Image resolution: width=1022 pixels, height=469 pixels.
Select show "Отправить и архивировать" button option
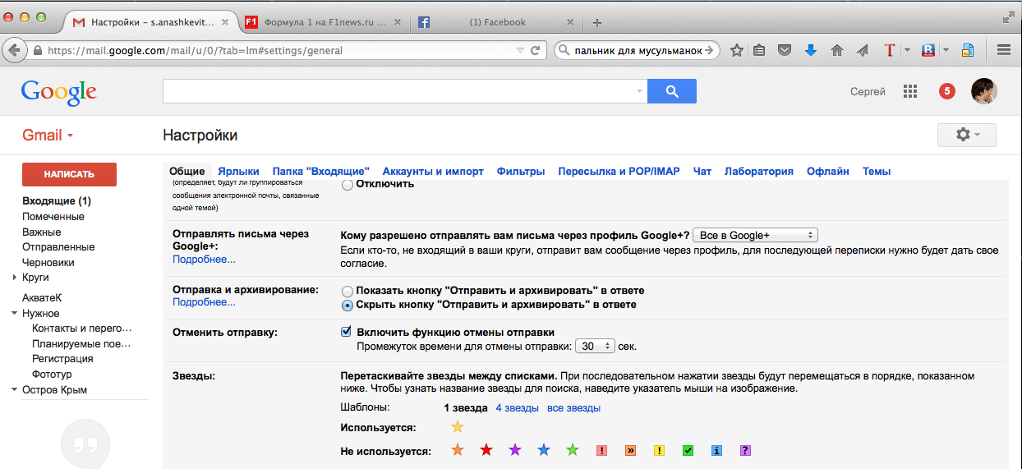coord(348,291)
